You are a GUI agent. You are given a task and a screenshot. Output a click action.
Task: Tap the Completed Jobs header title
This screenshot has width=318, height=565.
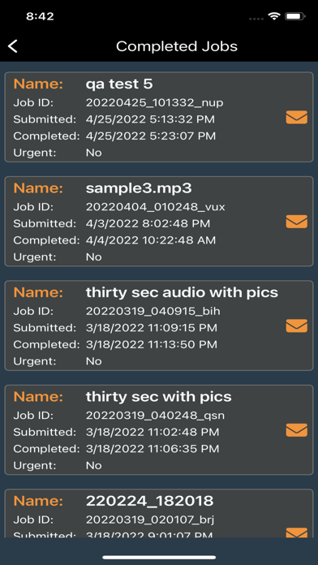[177, 46]
